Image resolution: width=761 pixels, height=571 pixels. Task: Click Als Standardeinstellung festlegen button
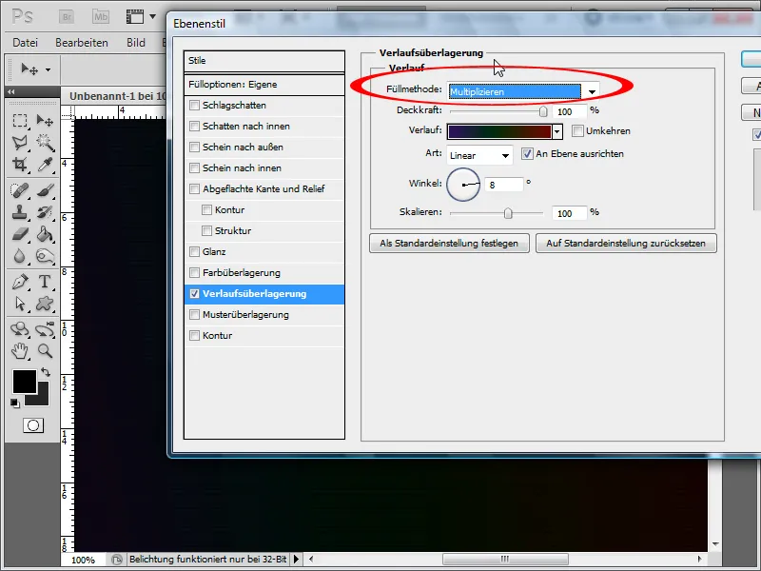(x=449, y=244)
